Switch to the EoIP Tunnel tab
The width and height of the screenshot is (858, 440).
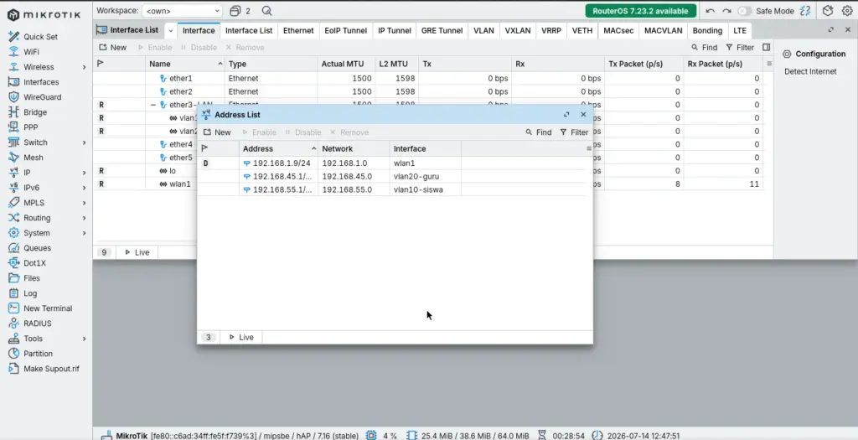346,31
